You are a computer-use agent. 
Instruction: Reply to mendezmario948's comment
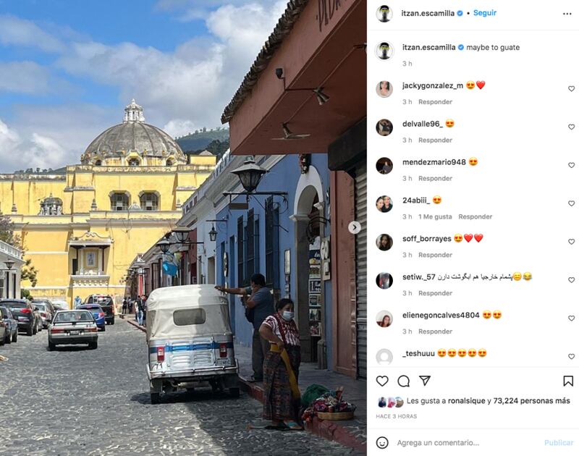(435, 178)
